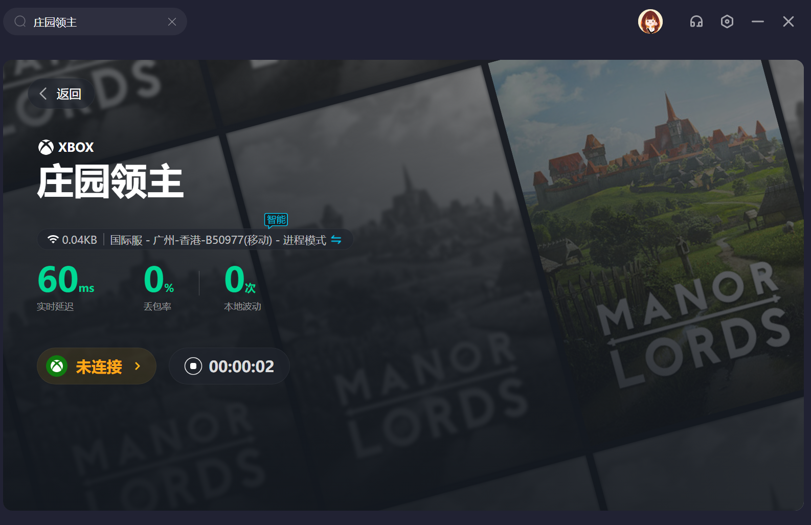Click the 智能 mode badge

click(x=276, y=220)
